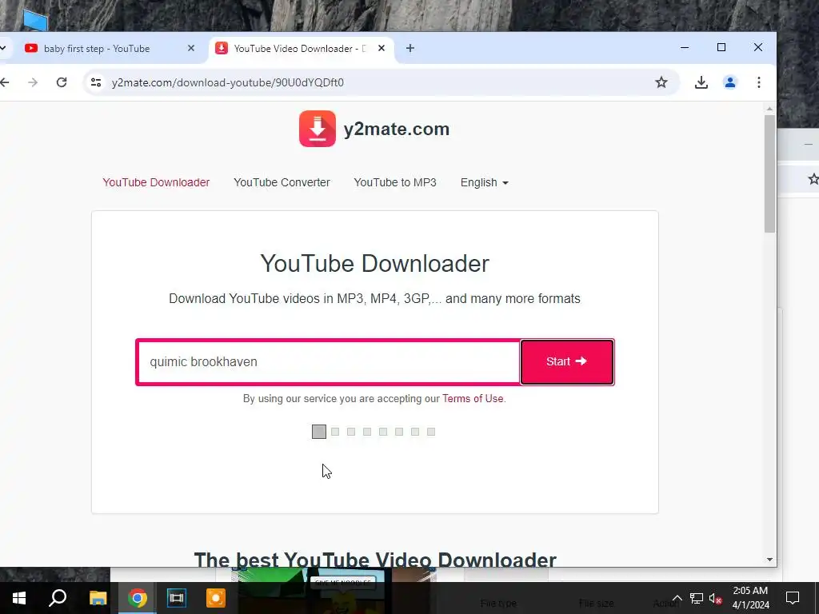Viewport: 819px width, 614px height.
Task: Bookmark this page with the star icon
Action: tap(661, 82)
